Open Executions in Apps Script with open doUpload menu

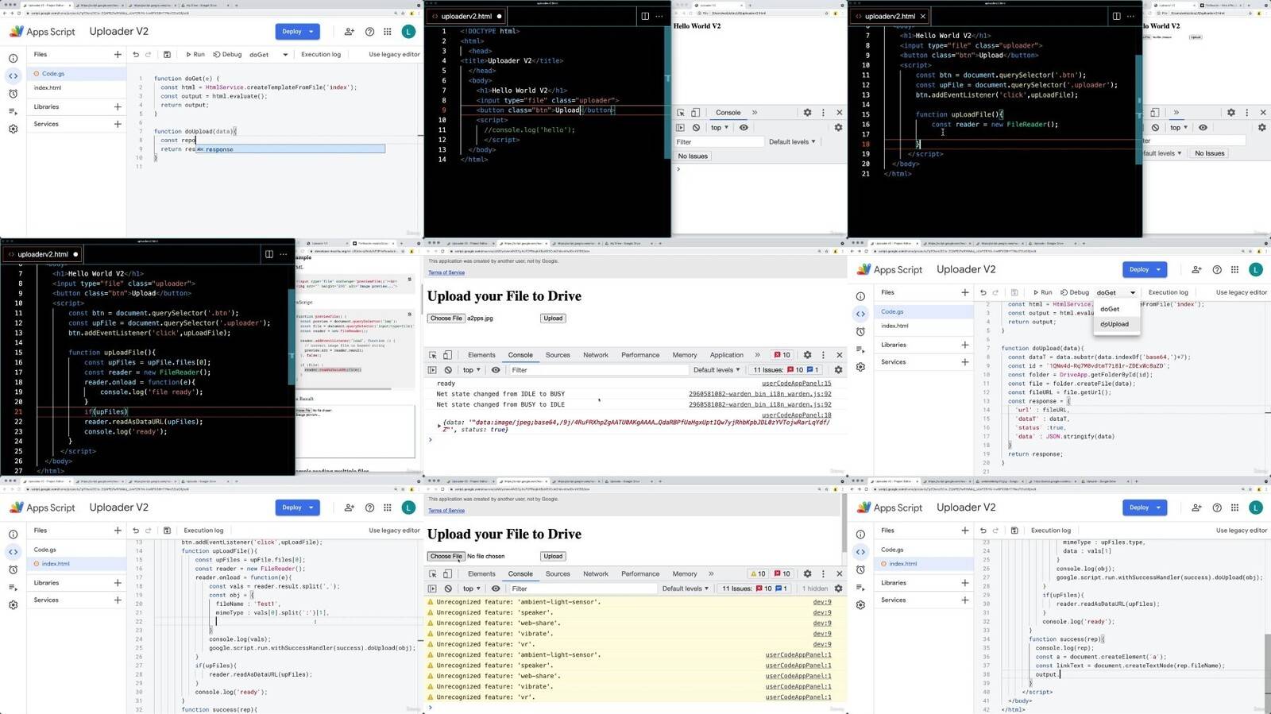point(860,349)
